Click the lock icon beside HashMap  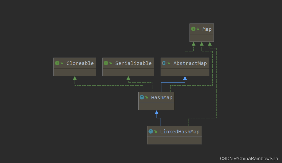click(x=147, y=97)
